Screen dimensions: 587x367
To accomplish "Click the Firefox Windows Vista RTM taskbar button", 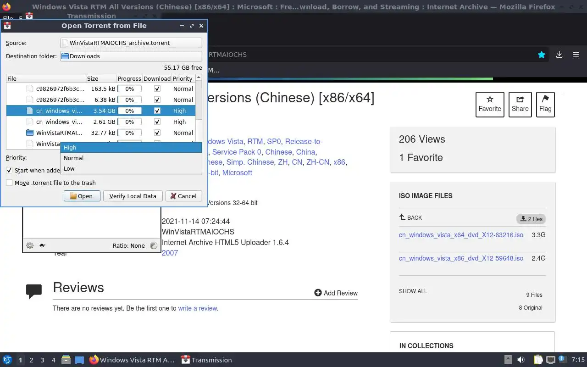I will [x=132, y=360].
